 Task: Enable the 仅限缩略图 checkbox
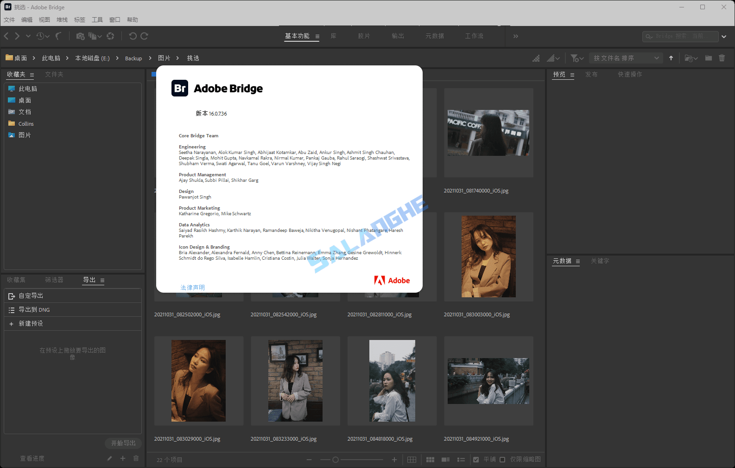(x=502, y=460)
